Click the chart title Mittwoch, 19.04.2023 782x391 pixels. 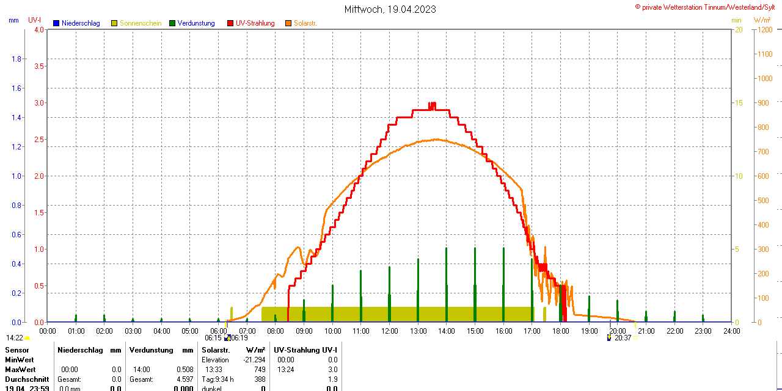(x=390, y=9)
